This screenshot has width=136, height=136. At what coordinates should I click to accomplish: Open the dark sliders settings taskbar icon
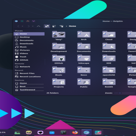[x=63, y=133]
